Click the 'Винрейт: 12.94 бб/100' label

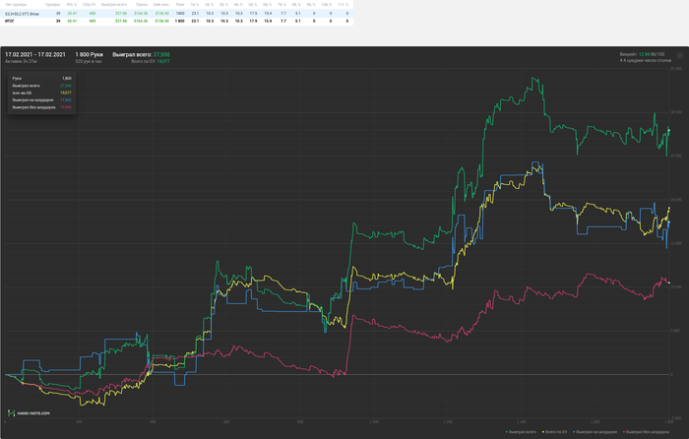click(x=642, y=54)
